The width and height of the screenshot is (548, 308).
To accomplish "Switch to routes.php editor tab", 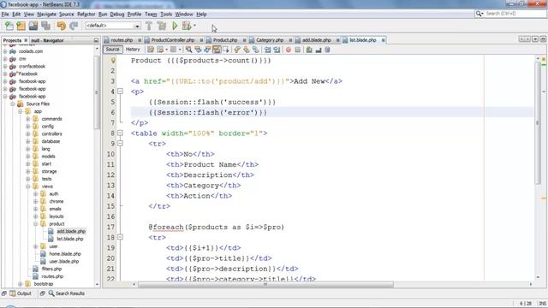I will (x=122, y=40).
